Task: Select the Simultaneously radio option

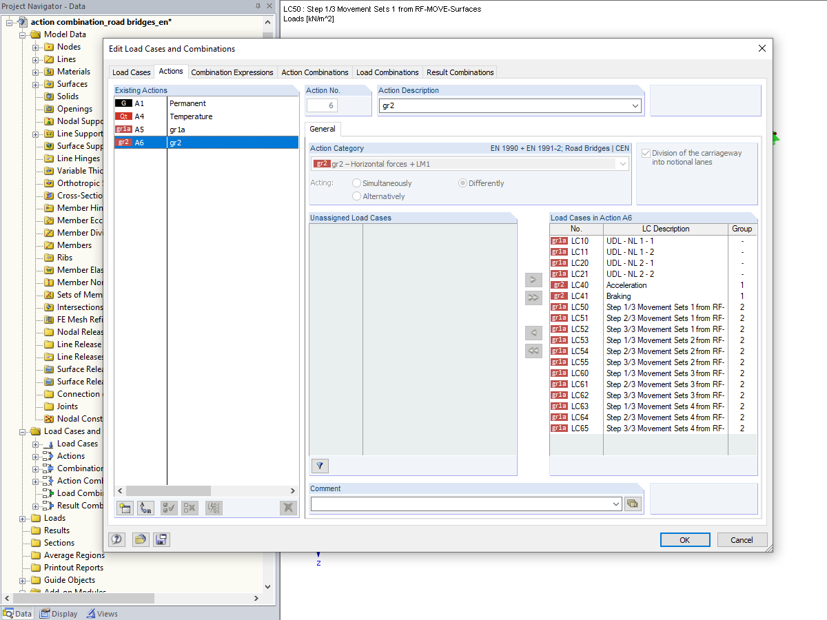Action: 356,183
